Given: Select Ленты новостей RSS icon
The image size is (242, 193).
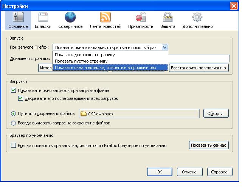Looking at the screenshot, I should [x=105, y=17].
